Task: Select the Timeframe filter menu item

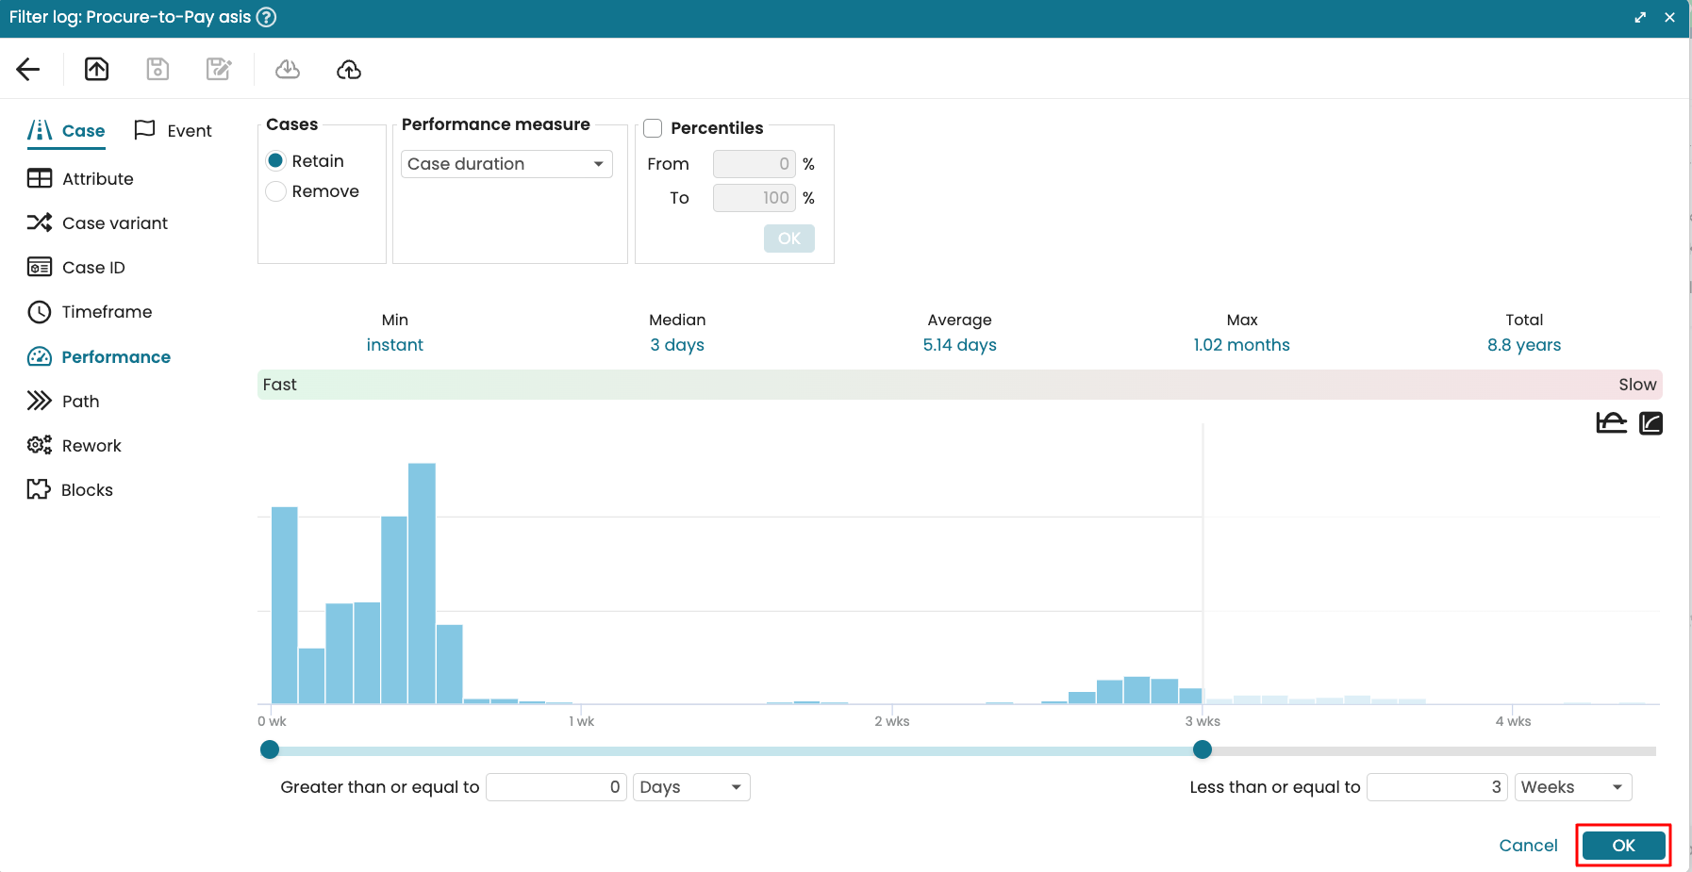Action: (x=107, y=312)
